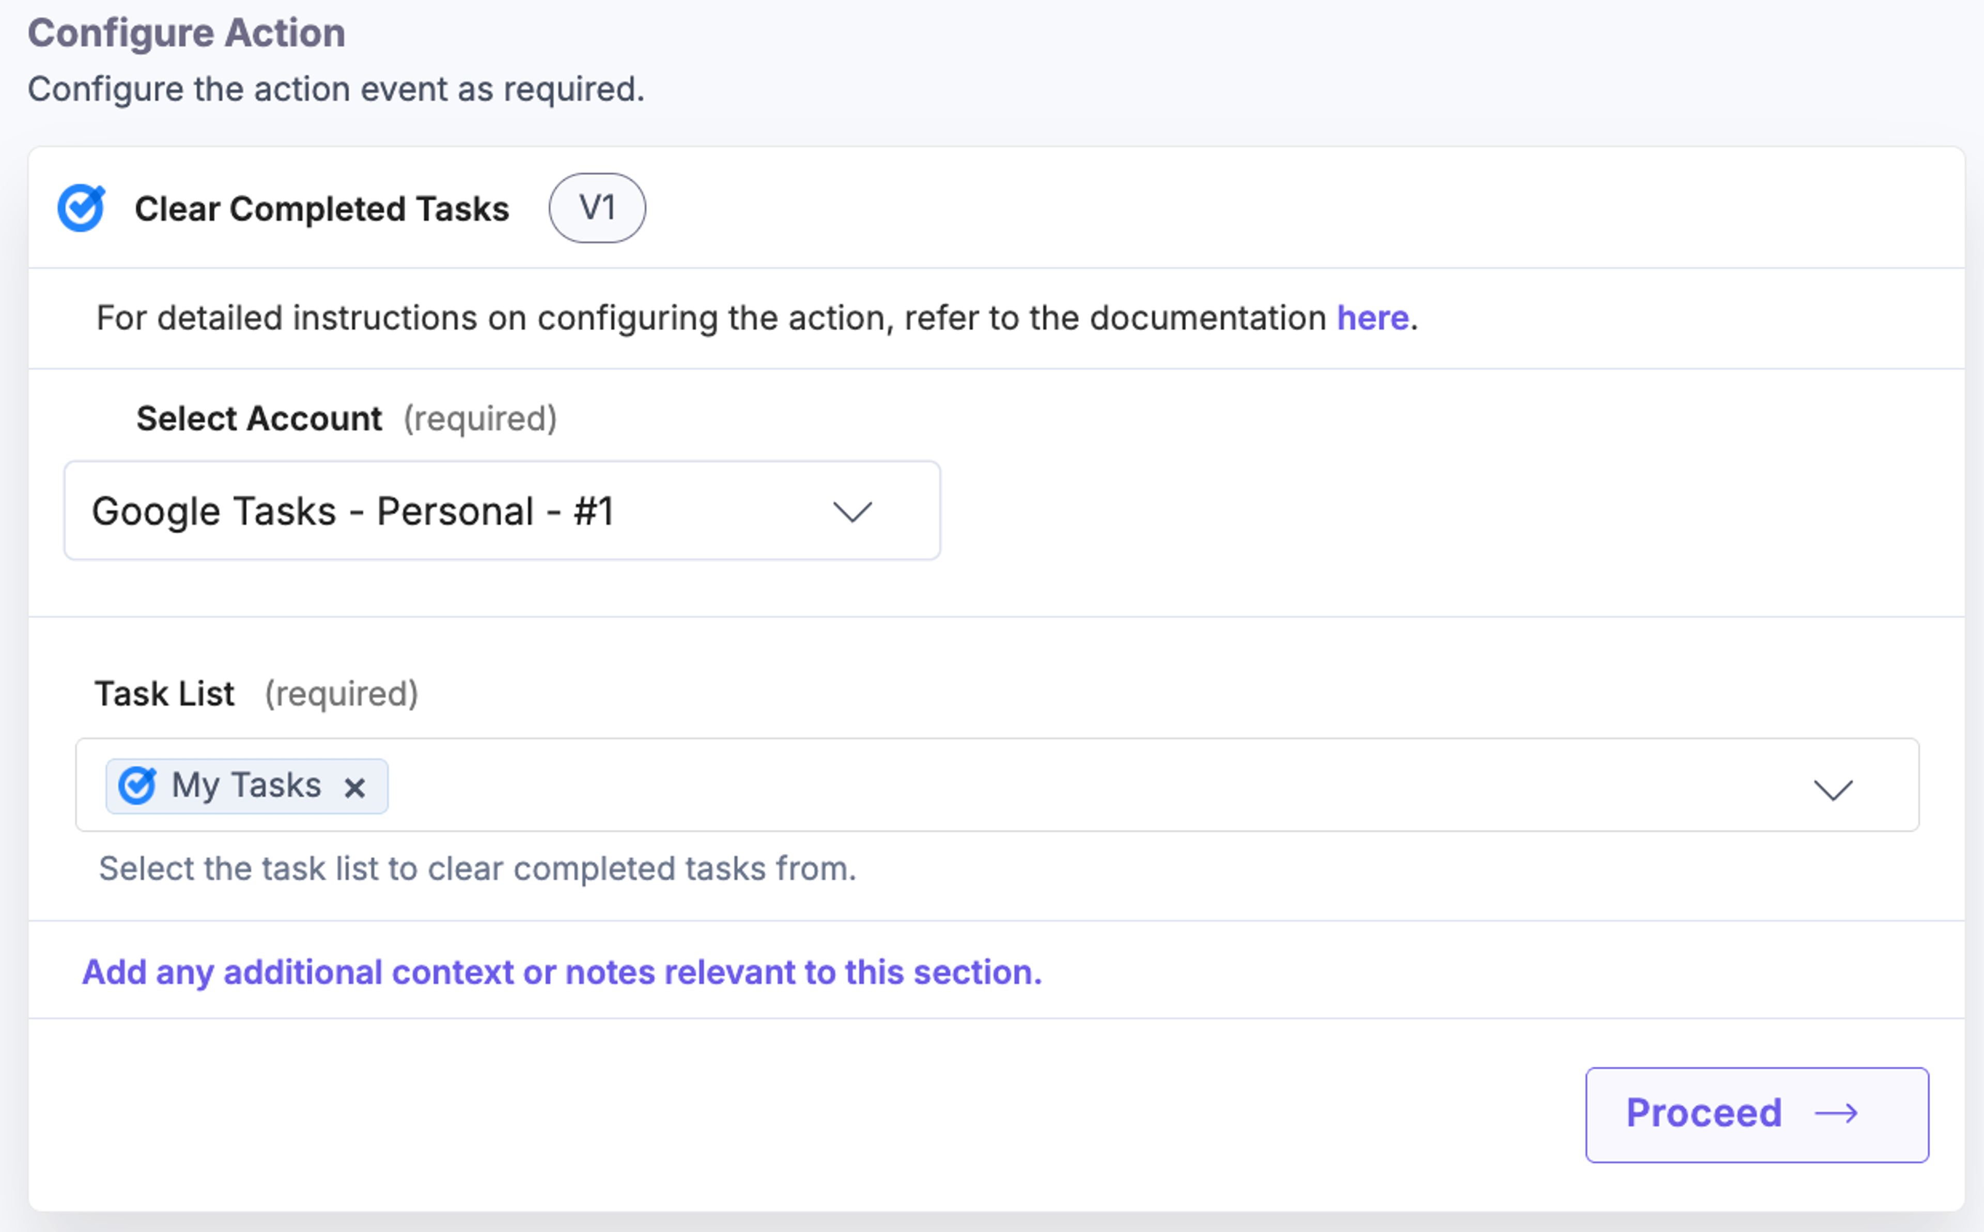Expand the Select Account chevron arrow

click(x=852, y=512)
